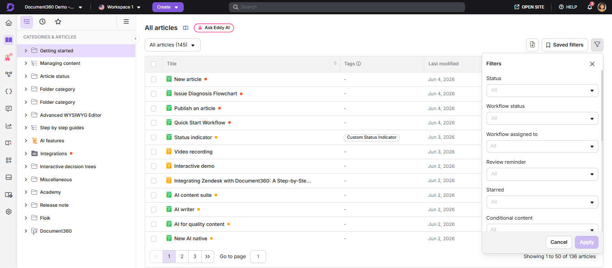Click the Tags info icon

click(358, 64)
